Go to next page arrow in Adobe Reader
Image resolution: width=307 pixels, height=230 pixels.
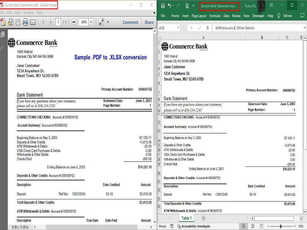point(51,22)
